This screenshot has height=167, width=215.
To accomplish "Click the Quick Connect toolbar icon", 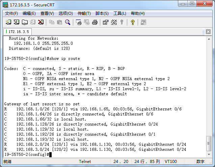I will [x=16, y=22].
